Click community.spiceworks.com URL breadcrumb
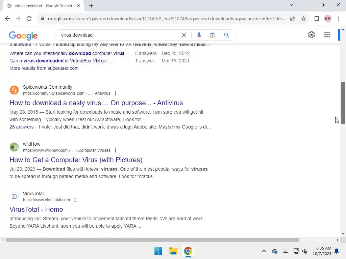The height and width of the screenshot is (259, 346). [x=67, y=93]
